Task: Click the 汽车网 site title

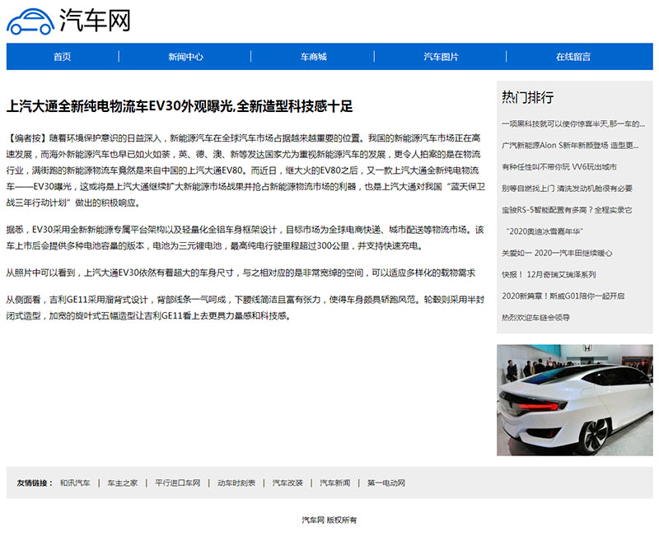Action: pos(95,20)
